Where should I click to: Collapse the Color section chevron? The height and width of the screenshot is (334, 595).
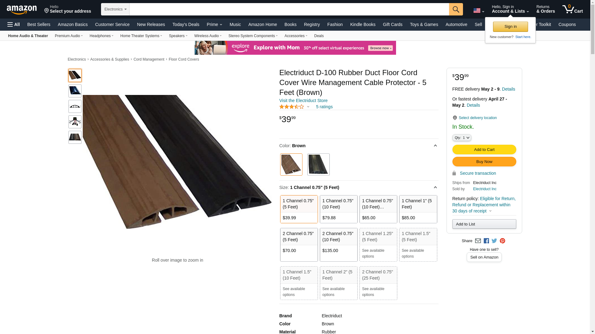coord(435,146)
